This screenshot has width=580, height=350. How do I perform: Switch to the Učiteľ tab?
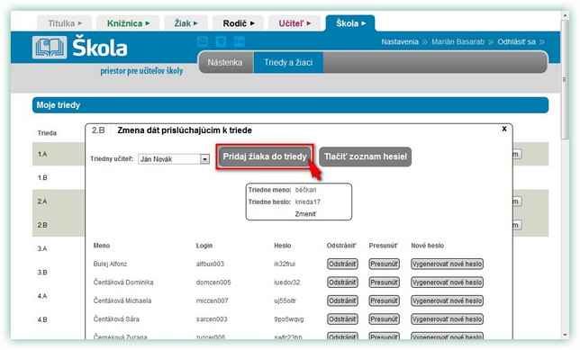click(295, 23)
